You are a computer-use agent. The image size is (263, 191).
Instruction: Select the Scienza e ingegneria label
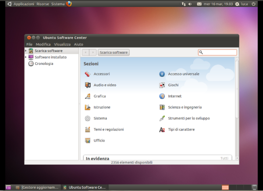click(x=185, y=107)
